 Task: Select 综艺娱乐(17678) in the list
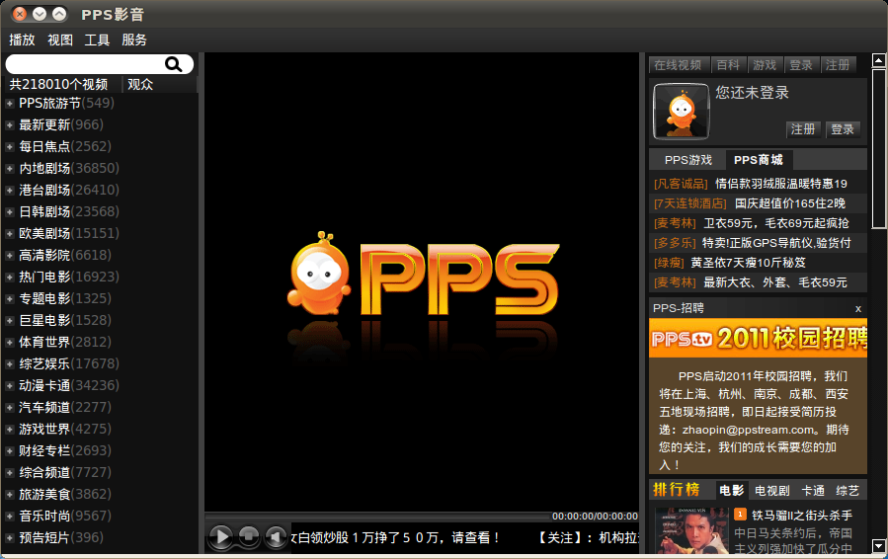pos(69,363)
